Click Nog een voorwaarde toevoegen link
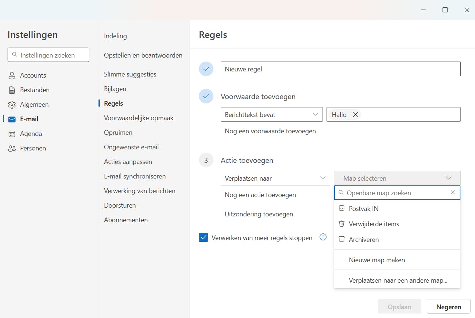Viewport: 475px width, 318px height. pyautogui.click(x=270, y=131)
